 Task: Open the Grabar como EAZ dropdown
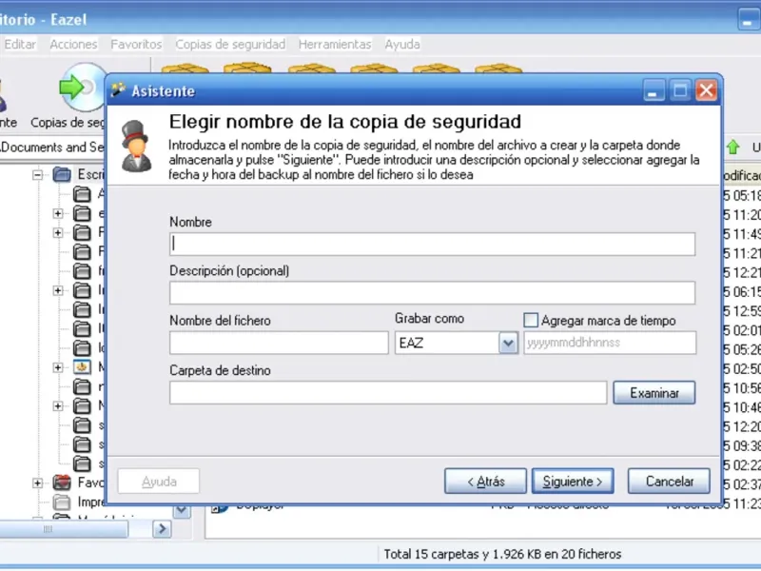click(x=508, y=344)
